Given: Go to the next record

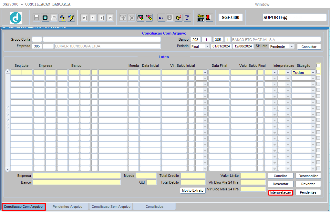Looking at the screenshot, I should [102, 18].
